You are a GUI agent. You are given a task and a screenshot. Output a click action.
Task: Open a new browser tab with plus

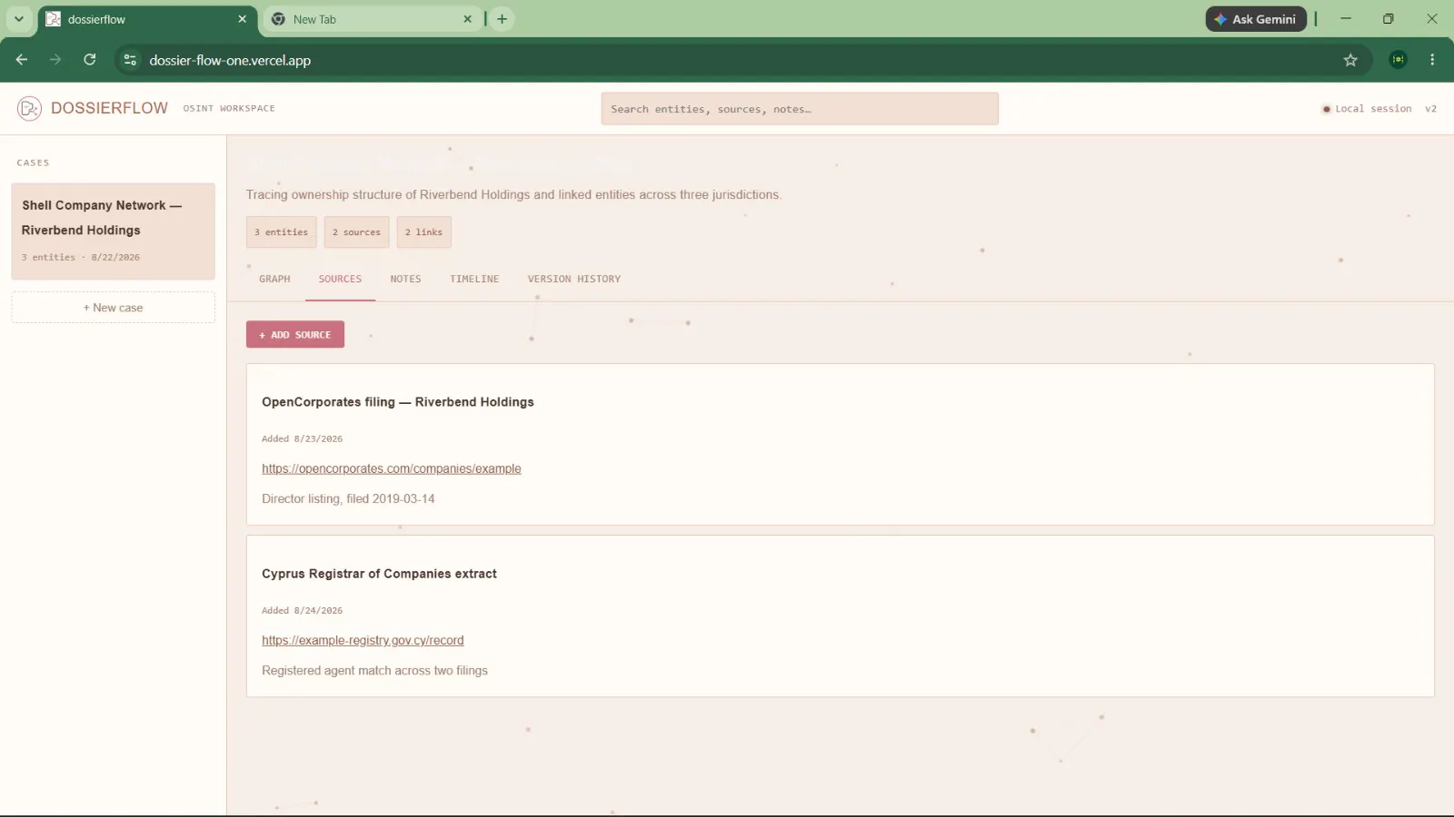pyautogui.click(x=502, y=19)
